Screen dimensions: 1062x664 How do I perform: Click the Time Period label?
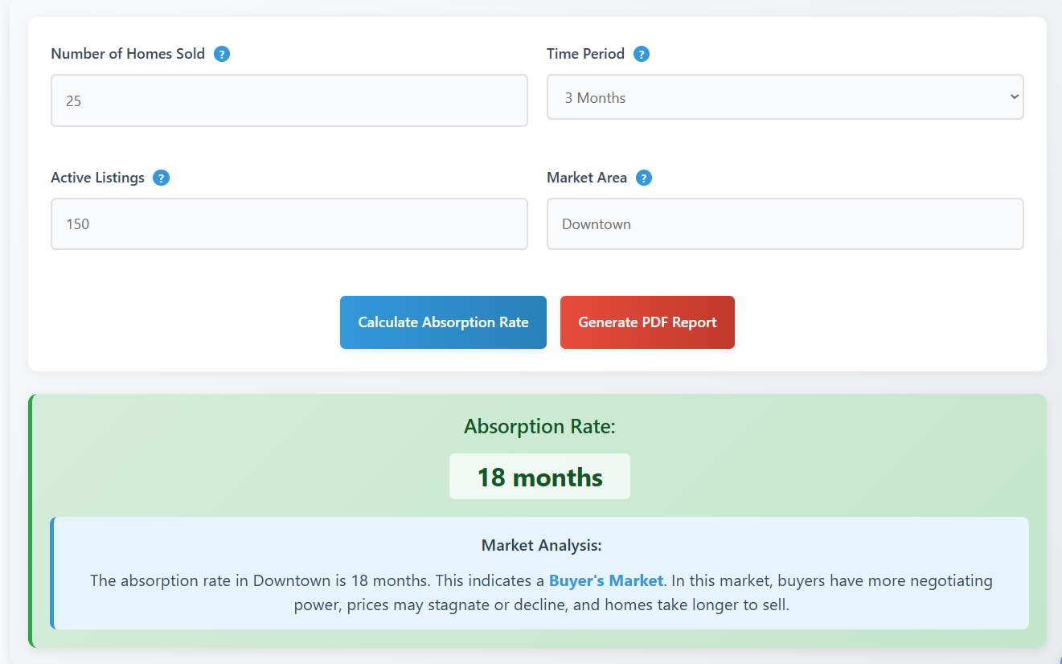pyautogui.click(x=585, y=54)
